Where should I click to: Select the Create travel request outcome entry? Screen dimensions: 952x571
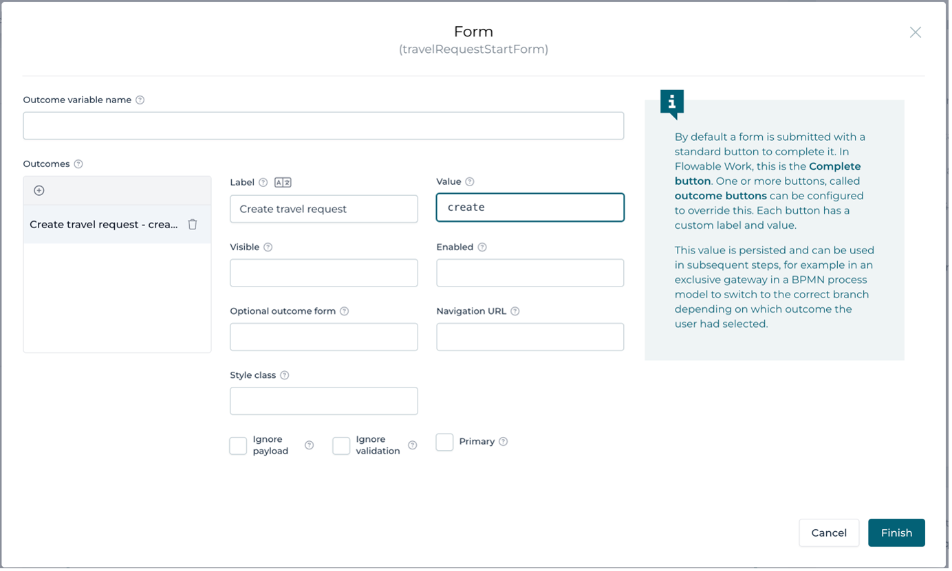point(103,224)
